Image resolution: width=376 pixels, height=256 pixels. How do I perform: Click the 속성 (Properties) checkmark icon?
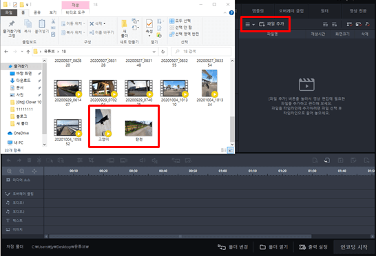[149, 24]
